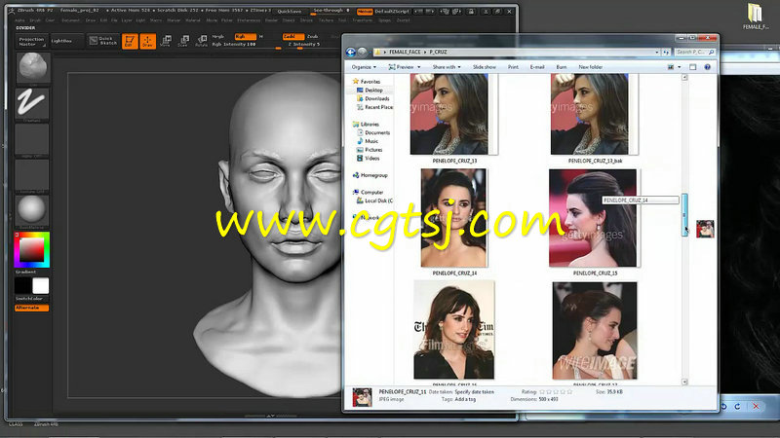Image resolution: width=780 pixels, height=438 pixels.
Task: Change Explorer view icon
Action: [x=671, y=67]
